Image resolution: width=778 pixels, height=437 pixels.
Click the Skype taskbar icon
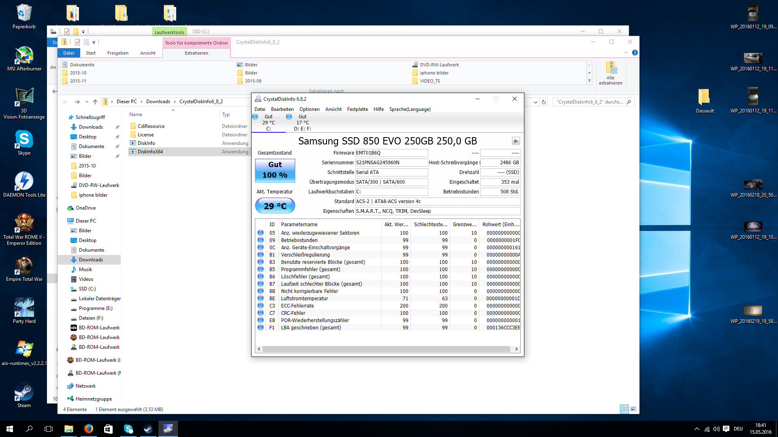128,429
